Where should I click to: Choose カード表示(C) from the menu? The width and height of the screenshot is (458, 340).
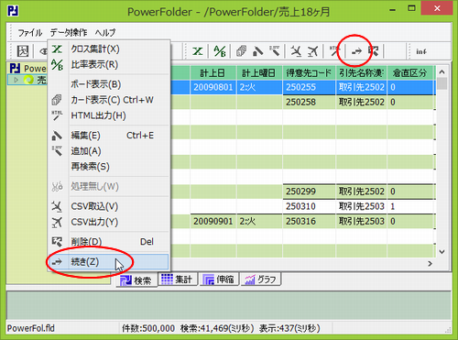coord(109,100)
